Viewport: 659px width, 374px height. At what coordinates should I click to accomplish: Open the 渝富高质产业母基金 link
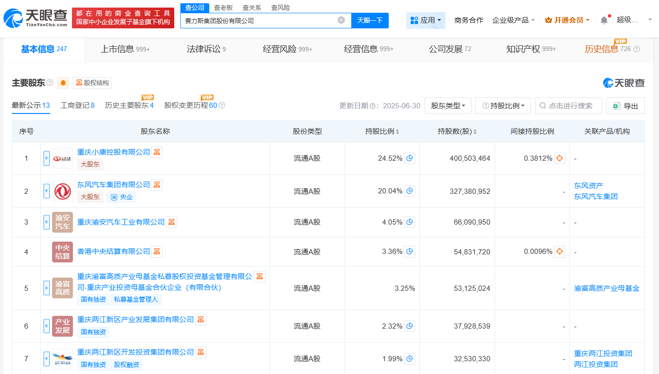click(x=606, y=288)
